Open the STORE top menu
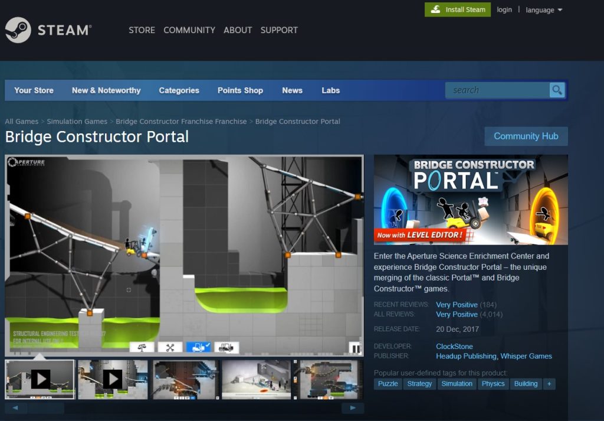Screen dimensions: 604x421 click(142, 30)
